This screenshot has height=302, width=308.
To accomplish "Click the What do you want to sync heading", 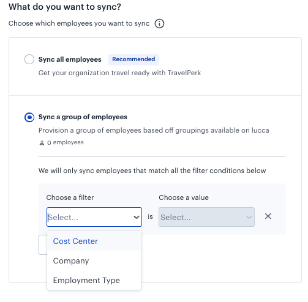I will [x=65, y=7].
